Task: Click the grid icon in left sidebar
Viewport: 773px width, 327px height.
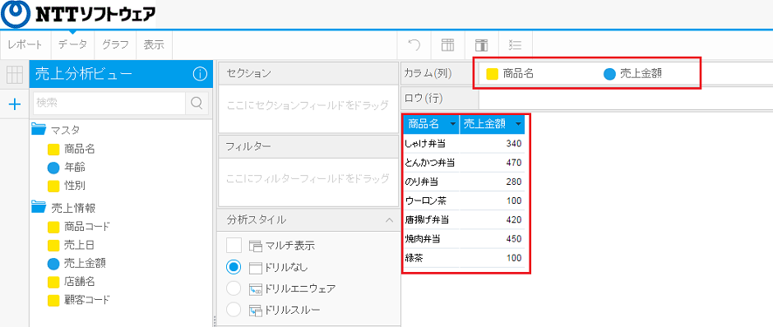Action: coord(15,75)
